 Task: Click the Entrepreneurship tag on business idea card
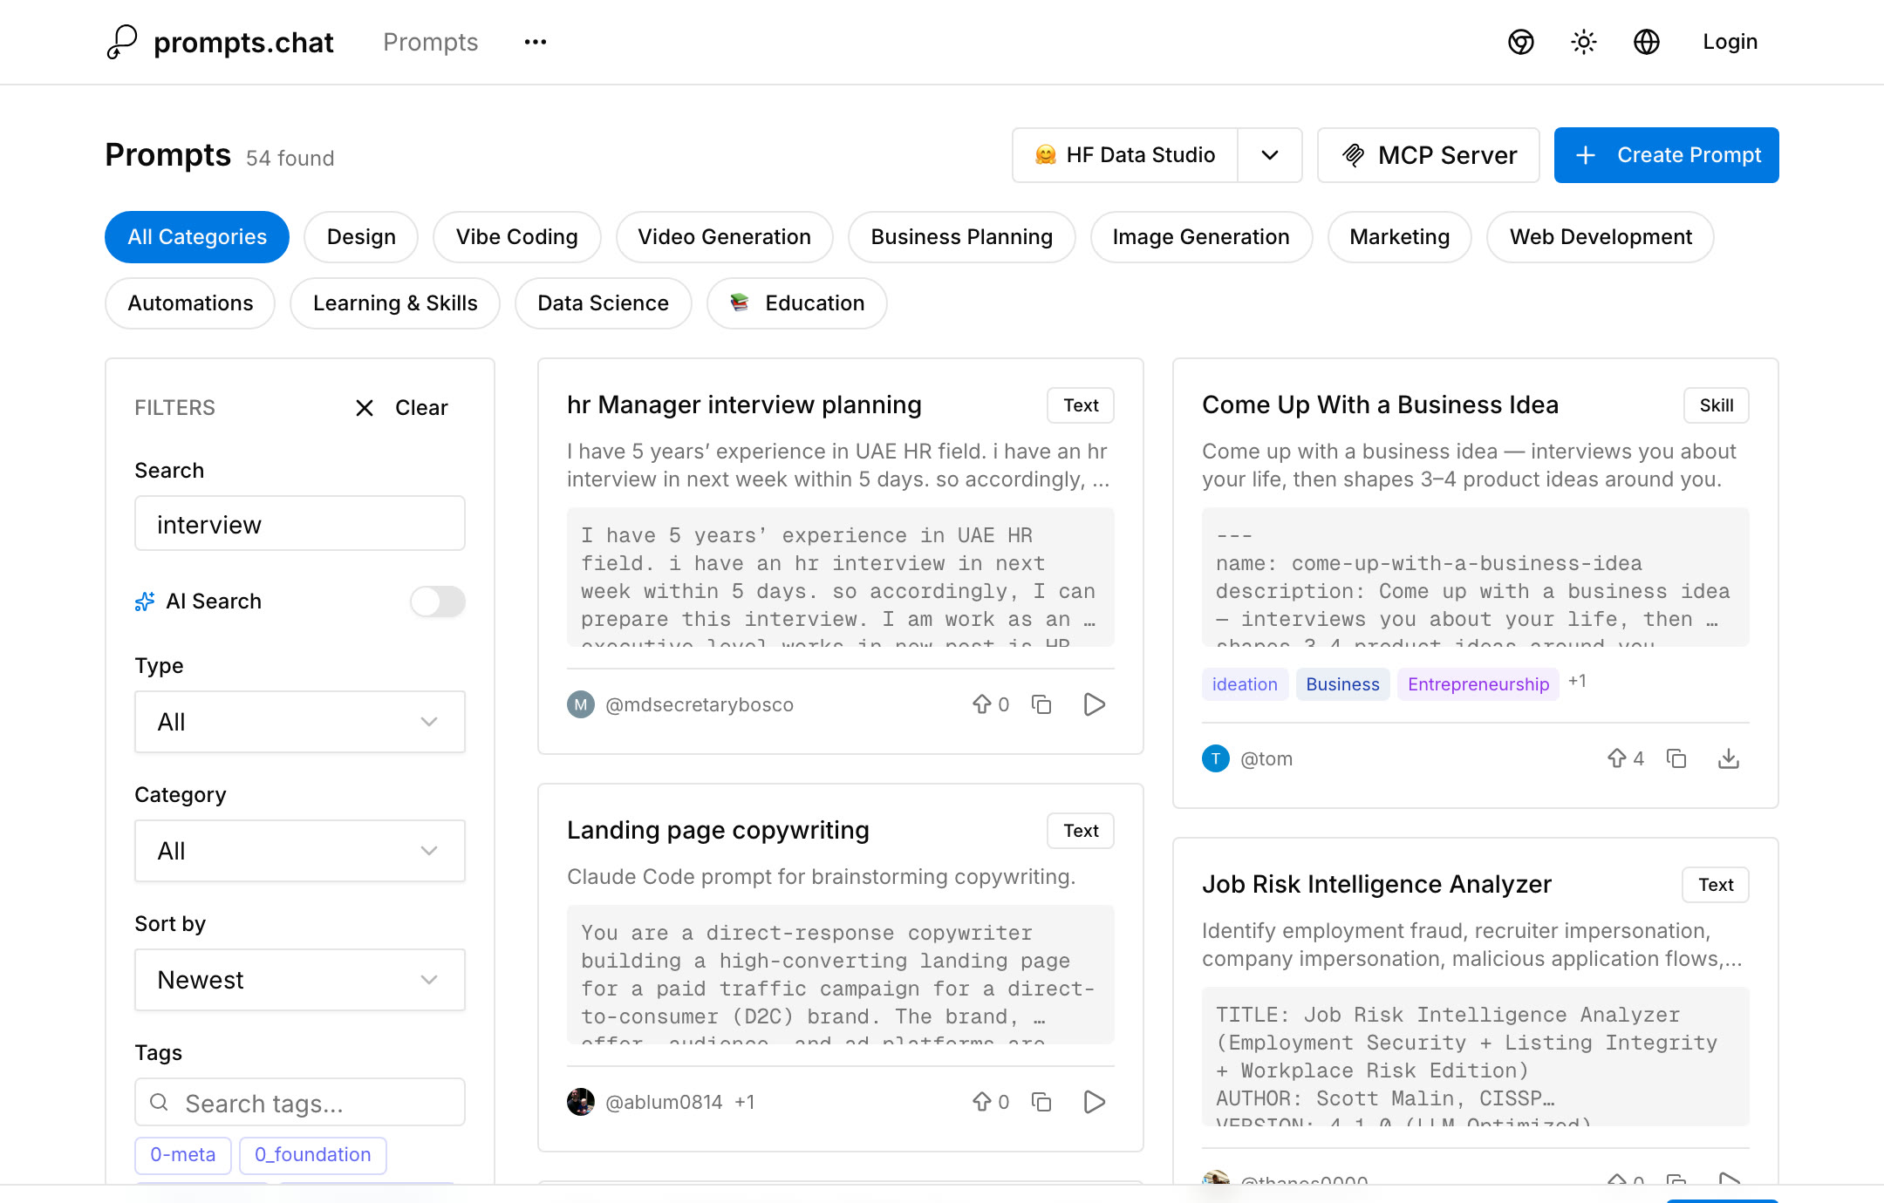pos(1478,684)
